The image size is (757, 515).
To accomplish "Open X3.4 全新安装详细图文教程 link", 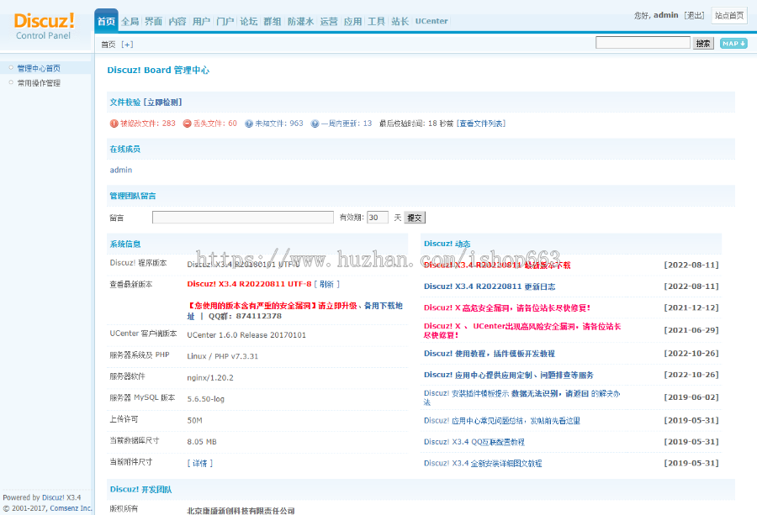I will click(x=483, y=463).
